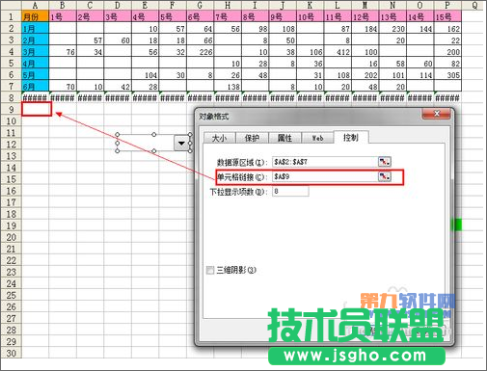Viewport: 487px width, 371px height.
Task: Select column A header
Action: point(35,5)
